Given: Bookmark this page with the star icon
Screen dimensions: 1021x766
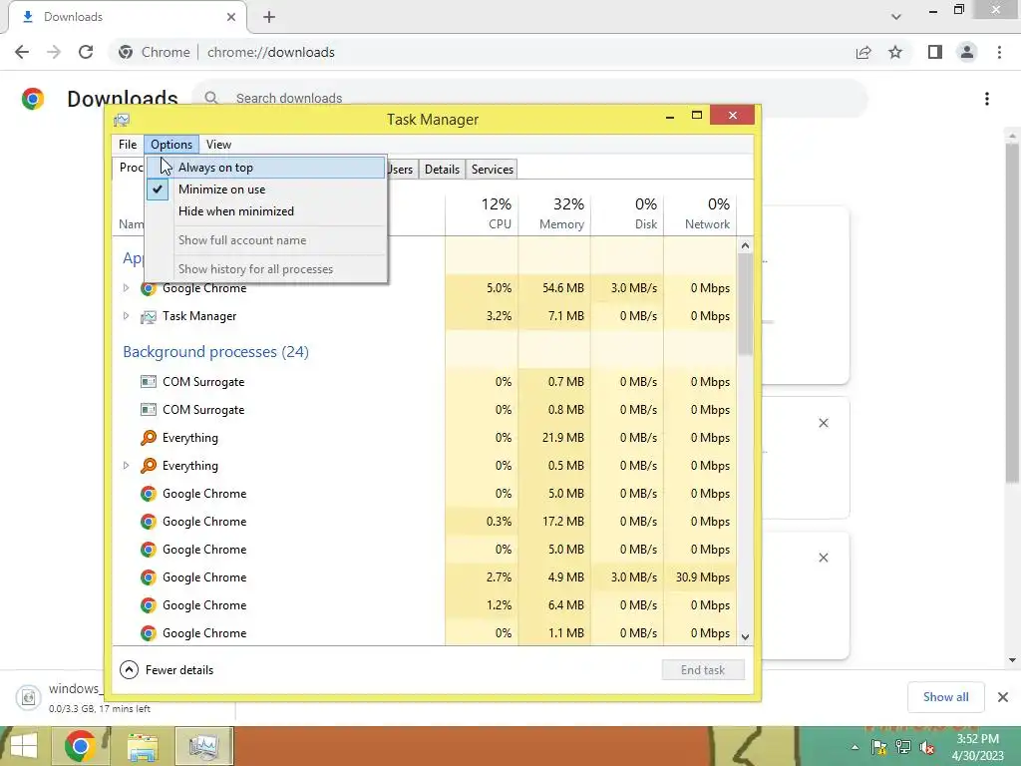Looking at the screenshot, I should 895,52.
